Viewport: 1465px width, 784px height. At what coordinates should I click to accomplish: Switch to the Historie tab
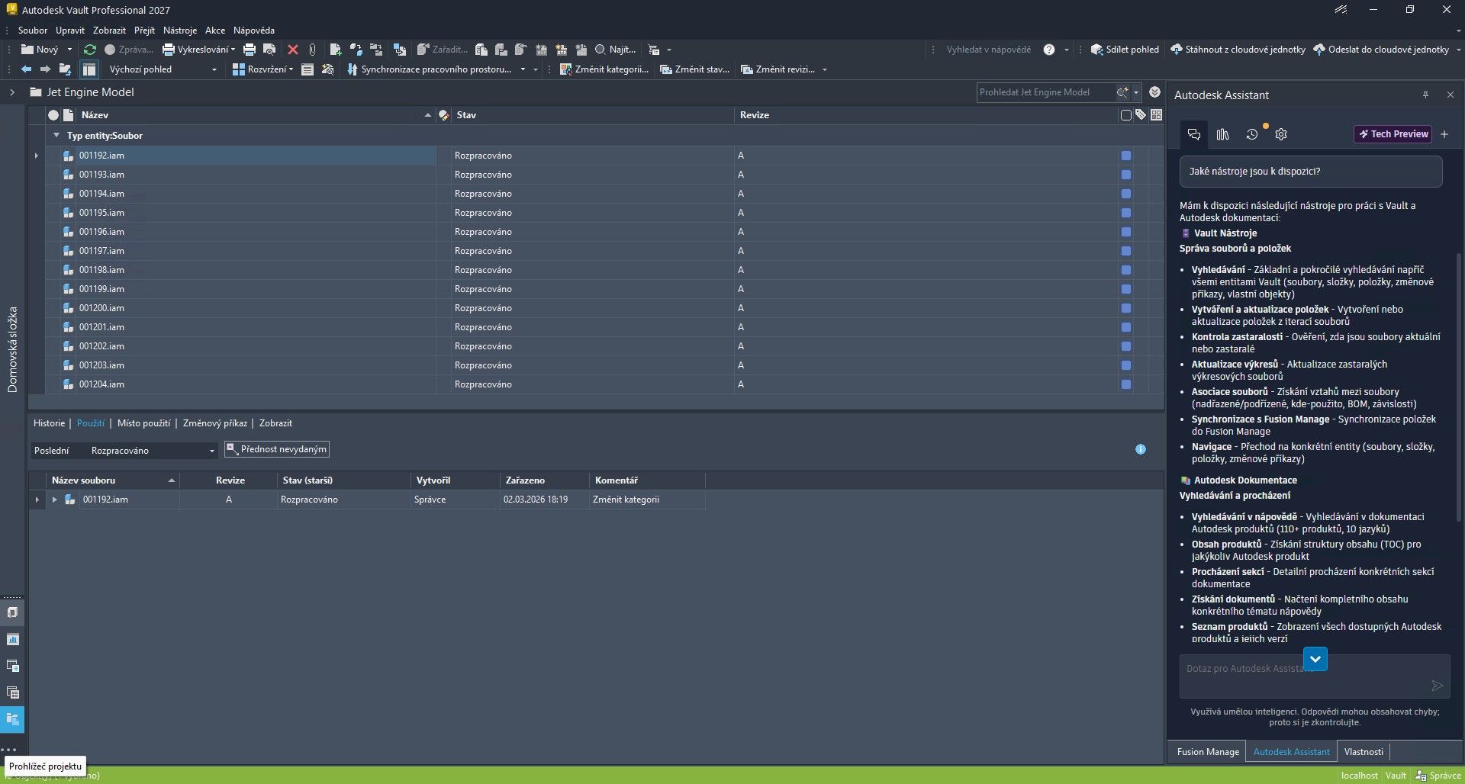(49, 423)
